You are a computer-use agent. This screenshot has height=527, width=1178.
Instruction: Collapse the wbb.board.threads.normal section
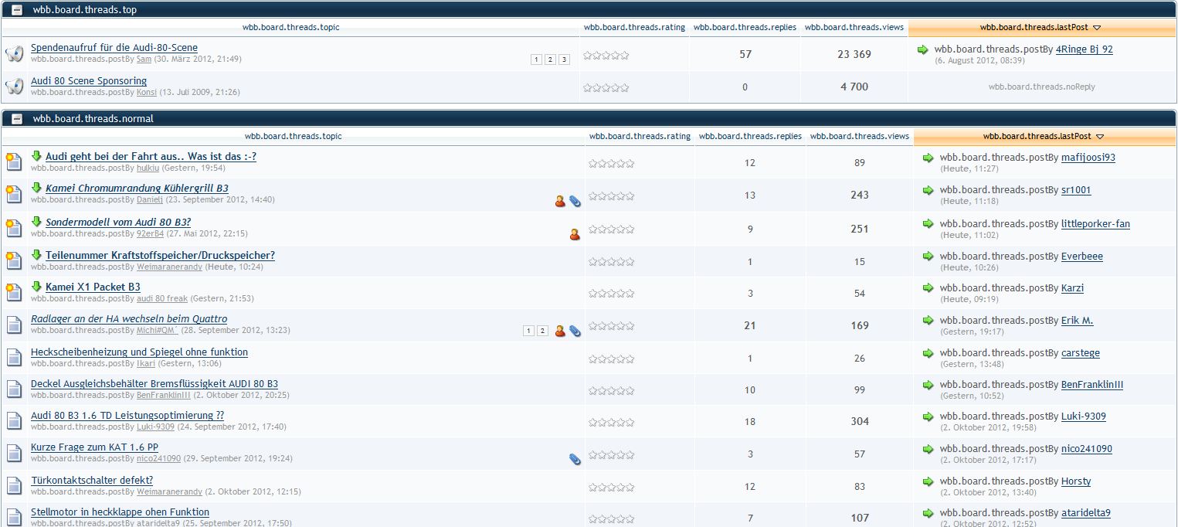(x=17, y=119)
